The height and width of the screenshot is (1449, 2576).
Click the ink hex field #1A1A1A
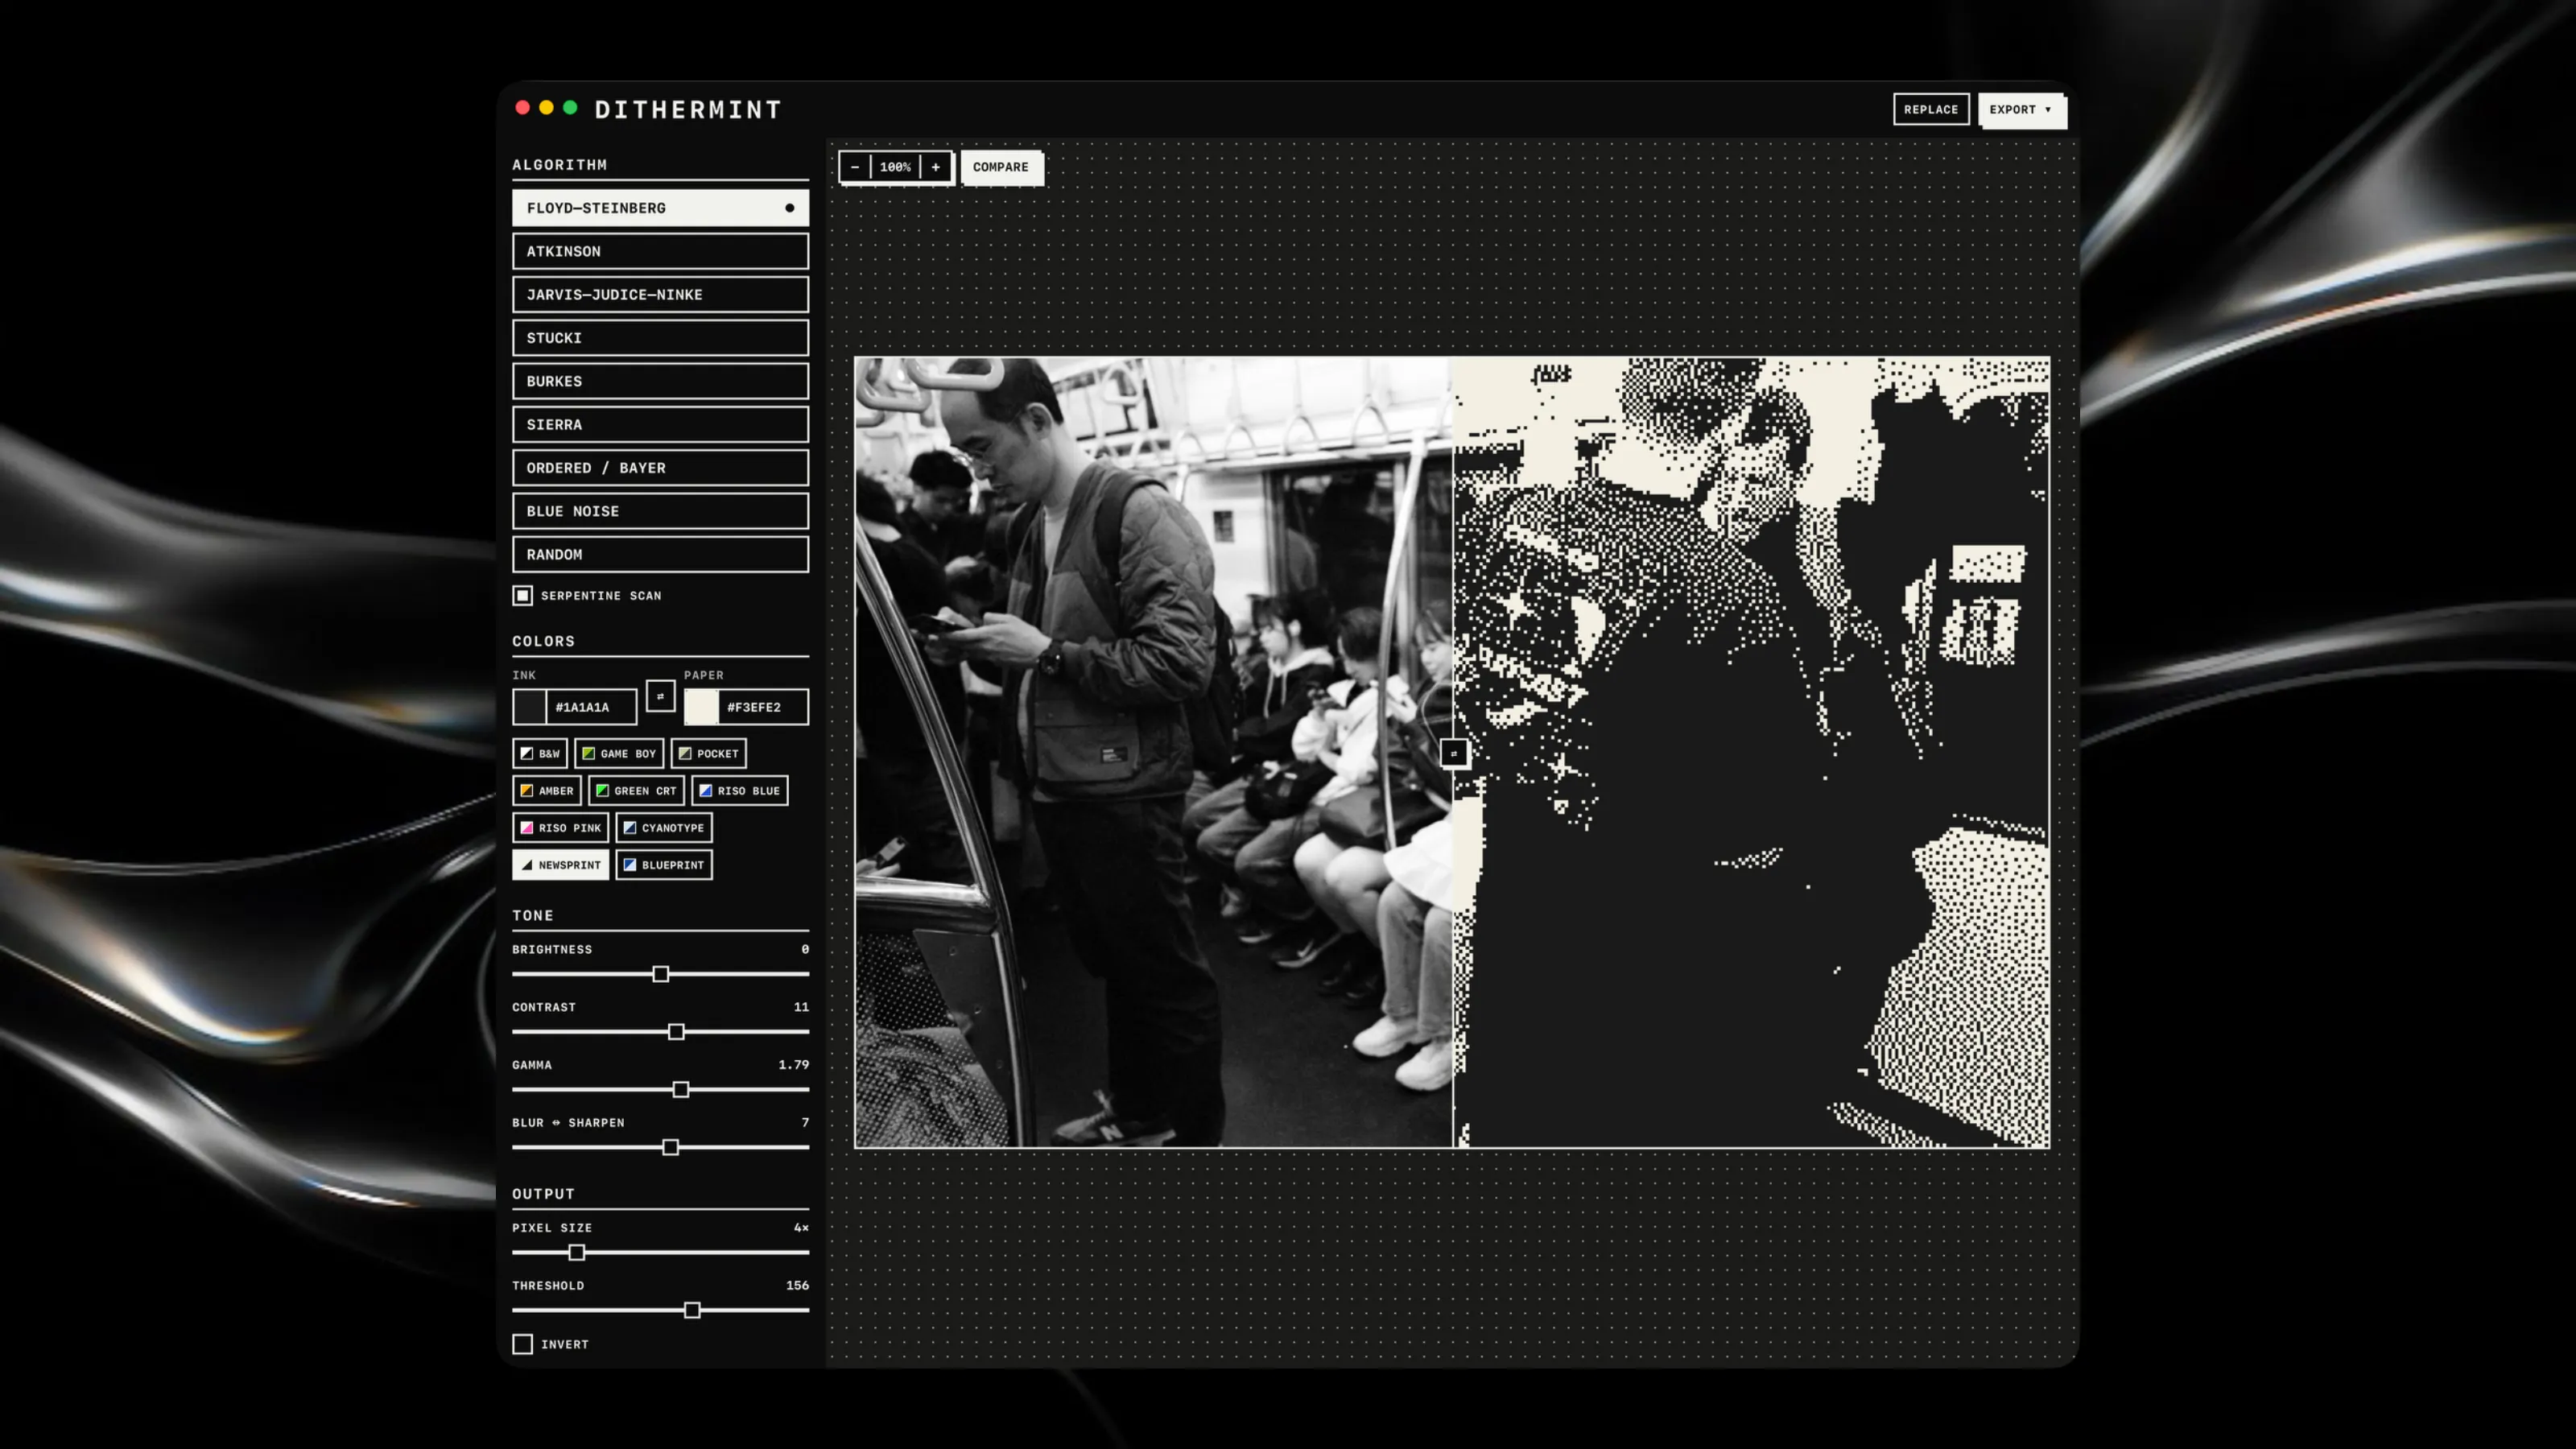click(x=591, y=707)
